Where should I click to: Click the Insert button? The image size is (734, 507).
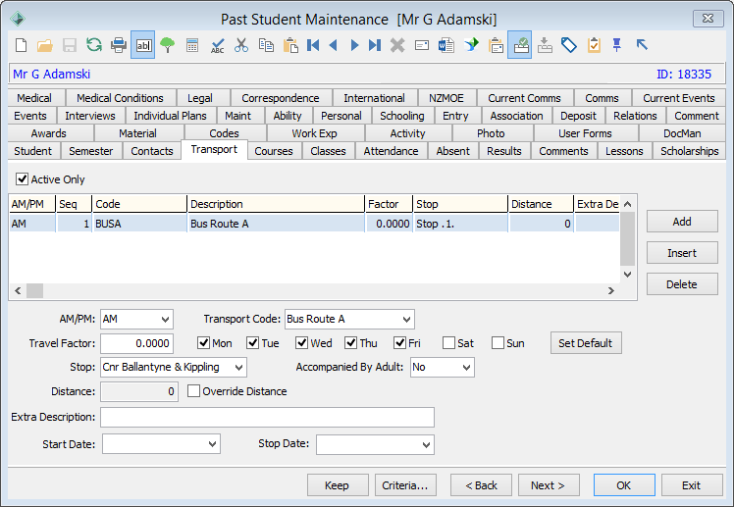pos(682,253)
